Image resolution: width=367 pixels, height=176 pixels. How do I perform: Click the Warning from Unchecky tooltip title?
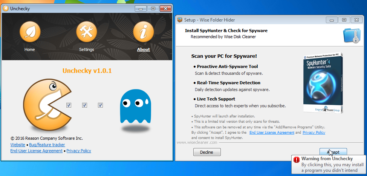pos(327,159)
